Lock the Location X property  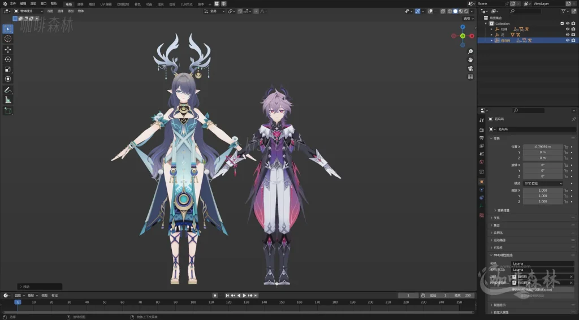[x=566, y=147]
